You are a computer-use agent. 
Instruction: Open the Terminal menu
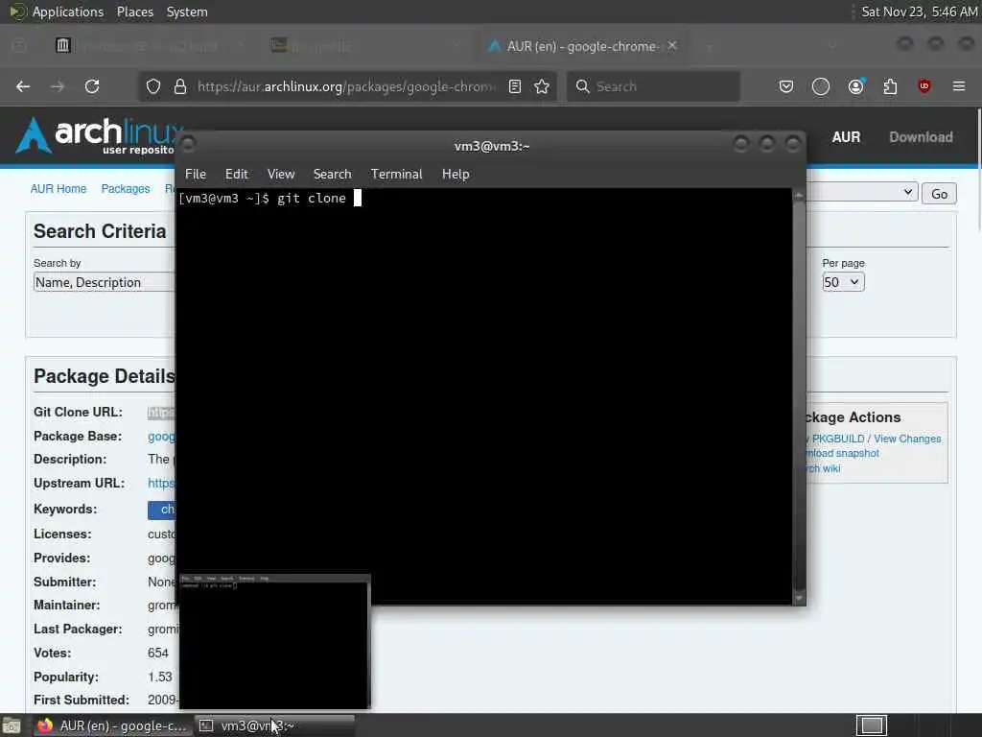point(396,175)
